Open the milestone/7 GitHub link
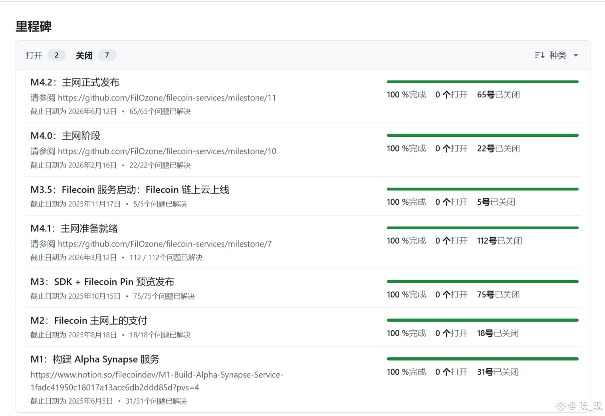605x416 pixels. pos(165,244)
